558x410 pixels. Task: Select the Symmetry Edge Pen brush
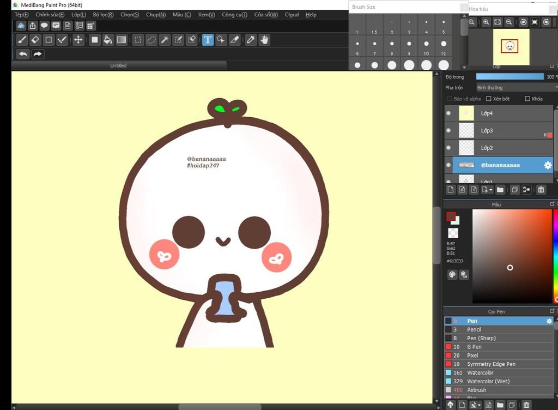click(499, 364)
